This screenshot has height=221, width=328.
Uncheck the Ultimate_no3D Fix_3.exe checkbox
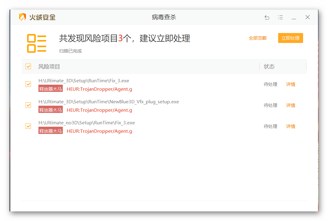28,126
